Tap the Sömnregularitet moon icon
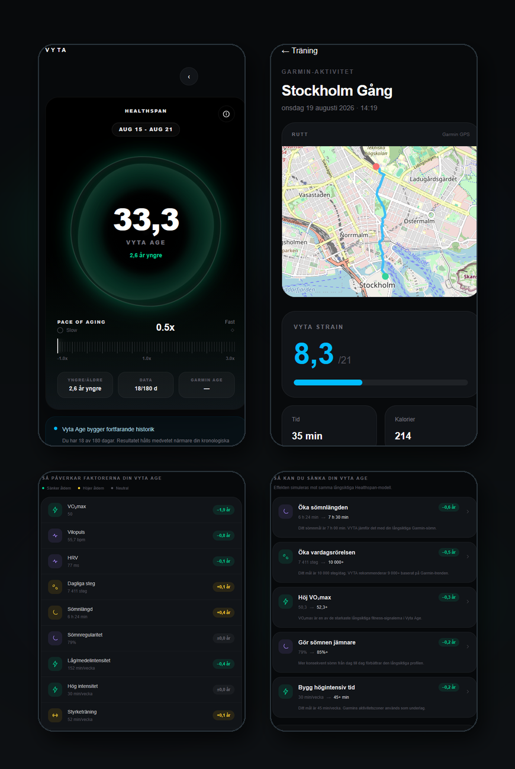The image size is (515, 769). click(x=55, y=638)
